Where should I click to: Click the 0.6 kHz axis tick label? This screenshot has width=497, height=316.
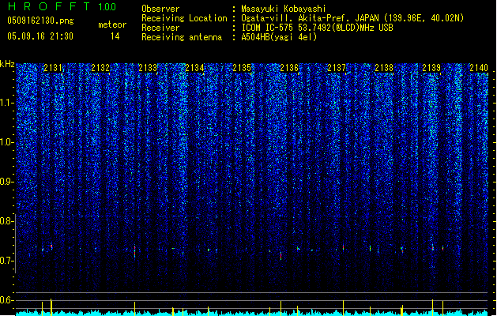pyautogui.click(x=7, y=300)
